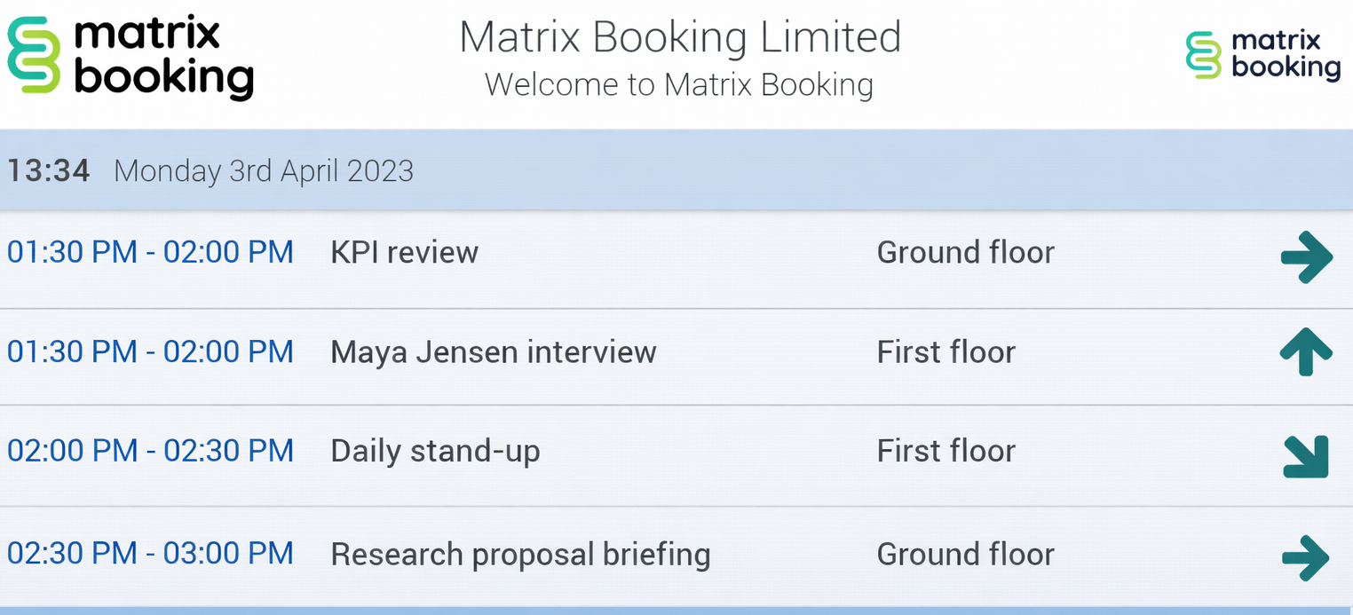
Task: Click the 02:00 PM - 02:30 PM time slot
Action: coord(150,452)
